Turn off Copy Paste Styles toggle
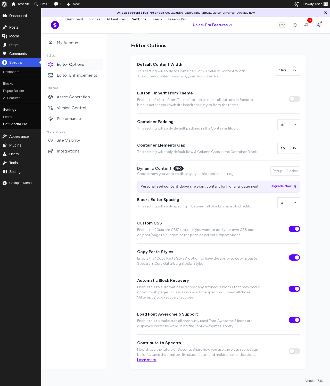The width and height of the screenshot is (330, 386). click(x=294, y=258)
